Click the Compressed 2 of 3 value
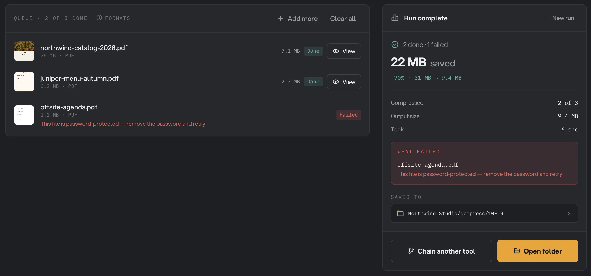Image resolution: width=591 pixels, height=276 pixels. pyautogui.click(x=568, y=103)
